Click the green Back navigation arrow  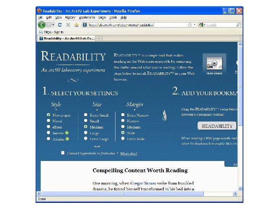tap(41, 25)
